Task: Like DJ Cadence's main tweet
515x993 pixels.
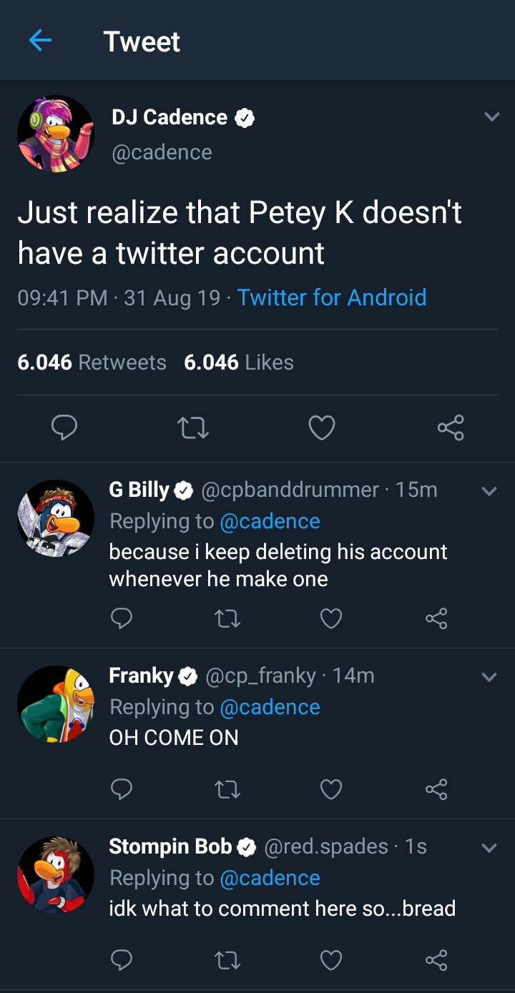Action: click(322, 428)
